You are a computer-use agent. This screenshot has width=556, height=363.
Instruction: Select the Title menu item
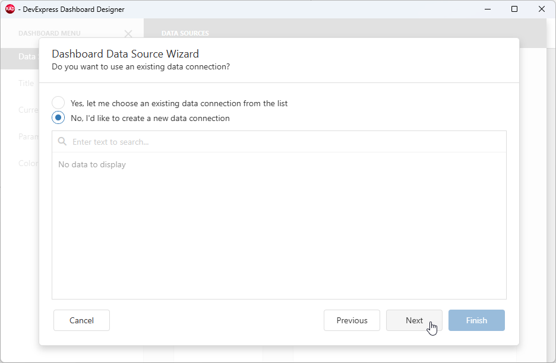click(26, 83)
